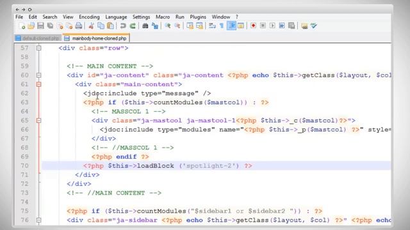The image size is (410, 230).
Task: Open Find with the binoculars icon
Action: click(x=145, y=26)
